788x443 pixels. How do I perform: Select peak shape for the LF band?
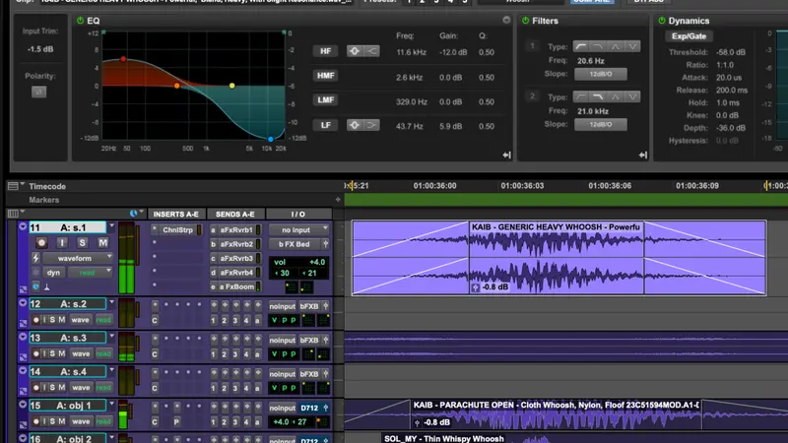(x=355, y=125)
